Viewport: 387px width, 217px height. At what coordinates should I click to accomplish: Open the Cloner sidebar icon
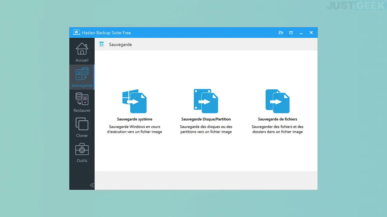pos(82,124)
